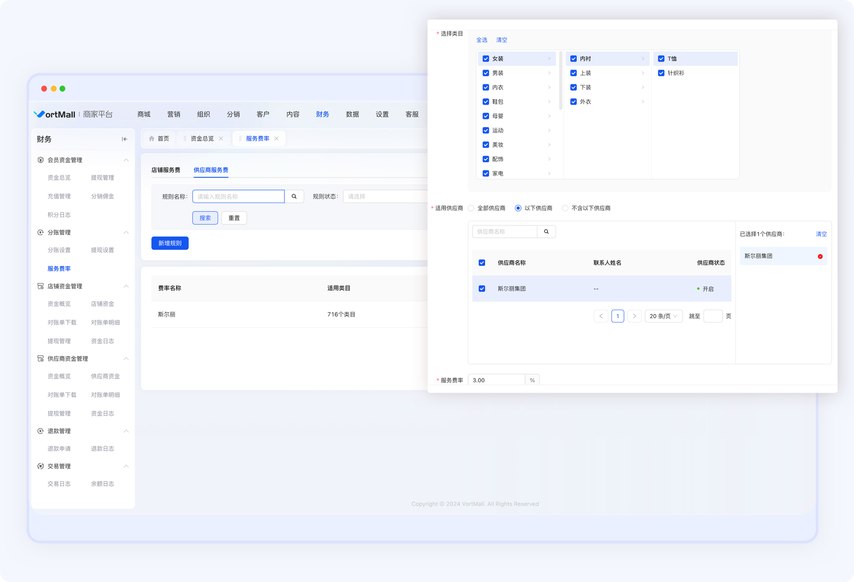Switch to the 店铺服务费 tab
Image resolution: width=854 pixels, height=582 pixels.
coord(165,170)
